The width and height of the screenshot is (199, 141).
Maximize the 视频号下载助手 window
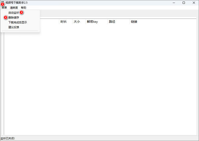(184, 3)
